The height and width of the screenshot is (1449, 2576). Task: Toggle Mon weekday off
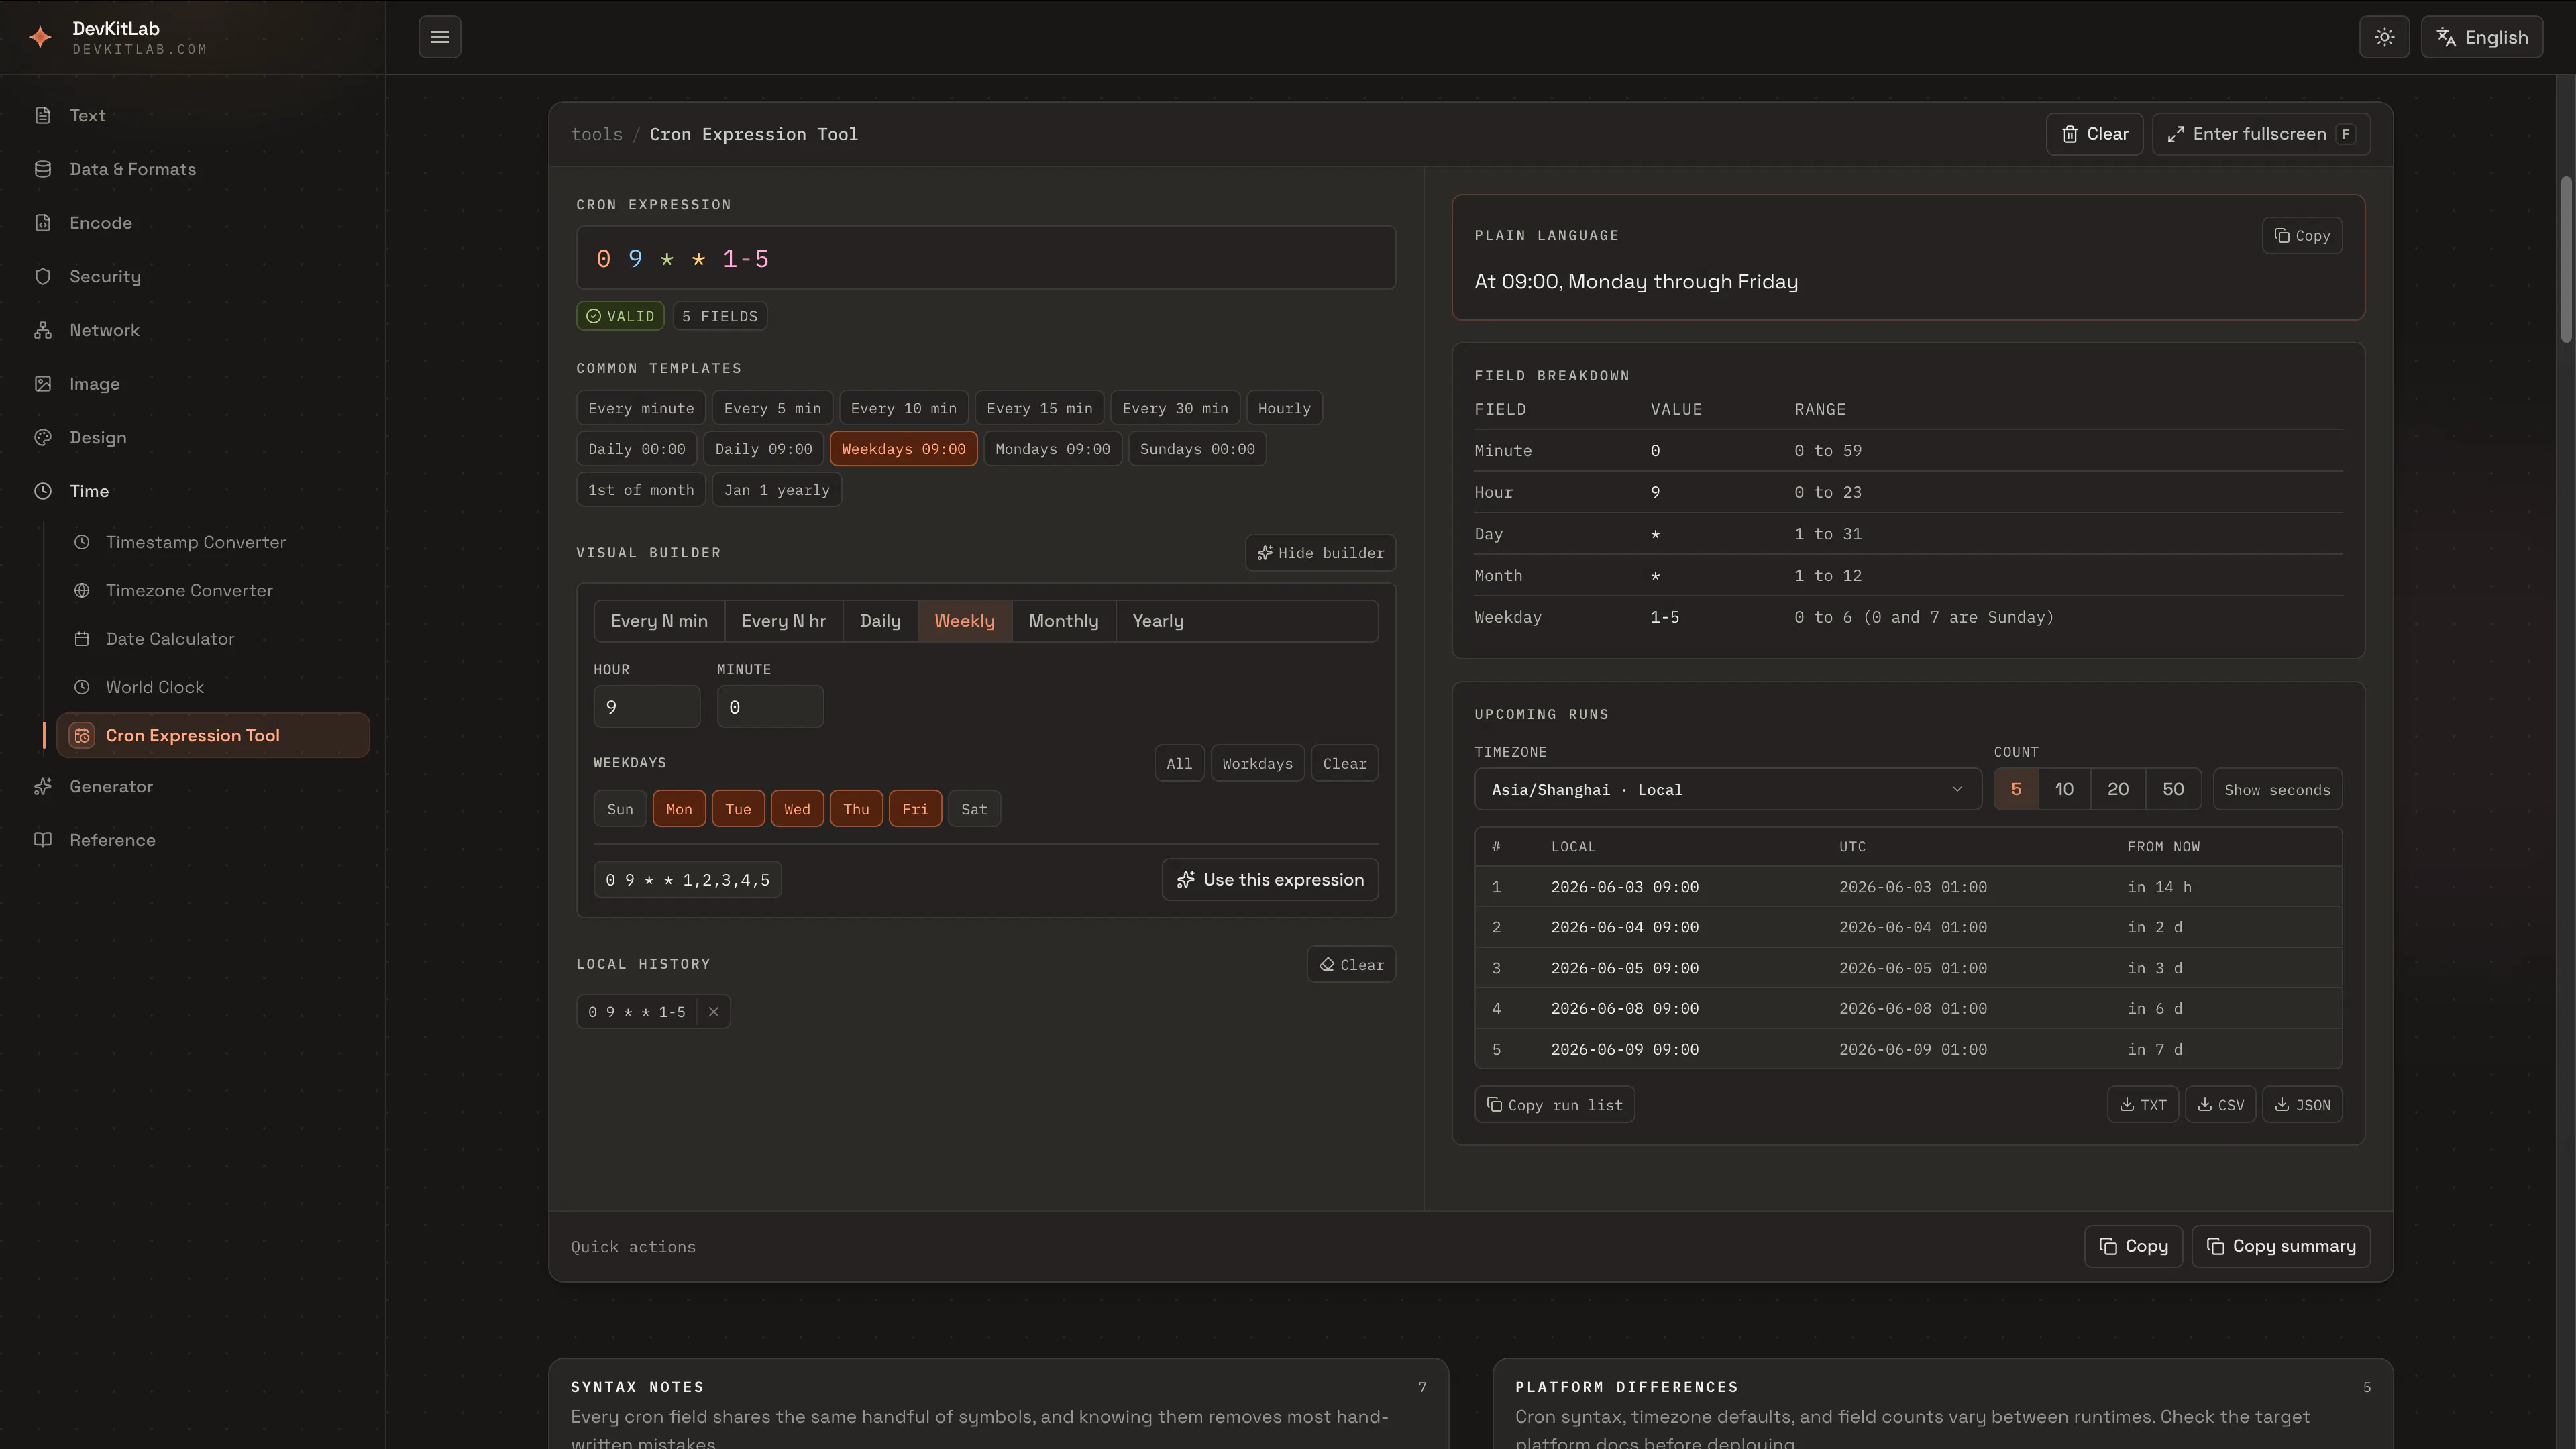(679, 809)
